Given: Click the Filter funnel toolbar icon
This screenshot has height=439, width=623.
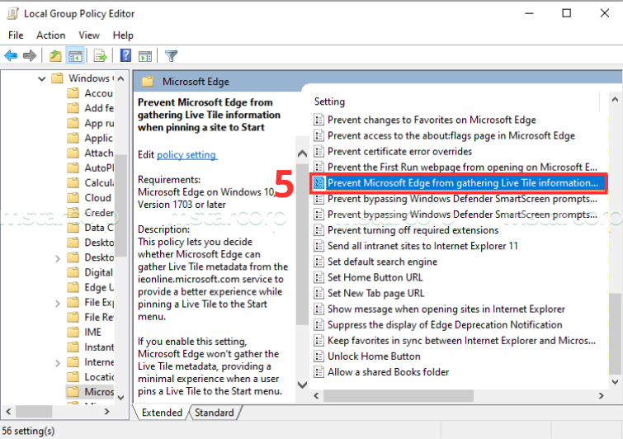Looking at the screenshot, I should tap(172, 56).
